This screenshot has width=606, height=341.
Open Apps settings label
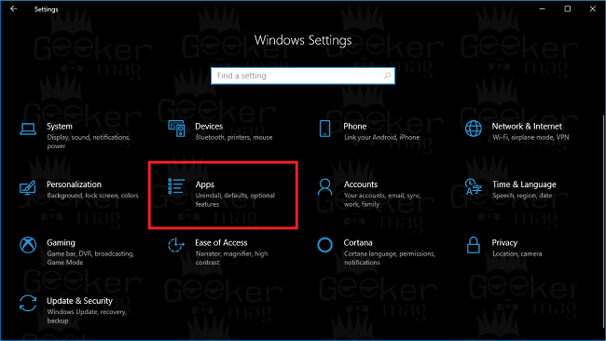204,184
